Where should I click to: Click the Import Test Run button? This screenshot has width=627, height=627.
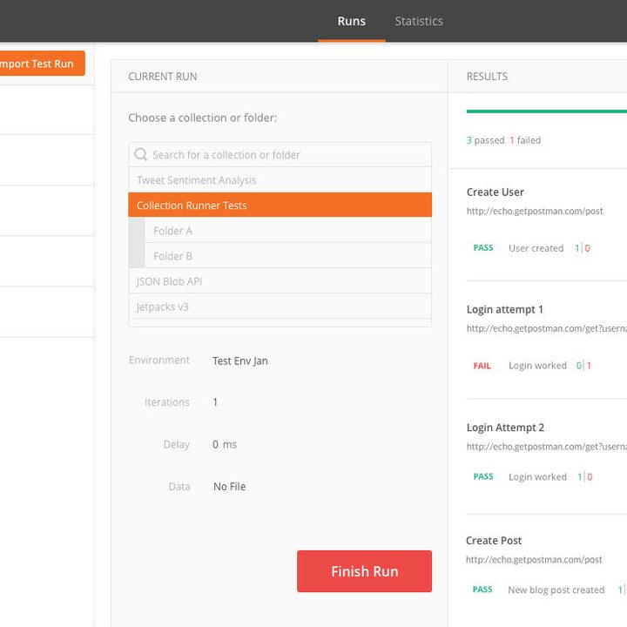(x=41, y=64)
